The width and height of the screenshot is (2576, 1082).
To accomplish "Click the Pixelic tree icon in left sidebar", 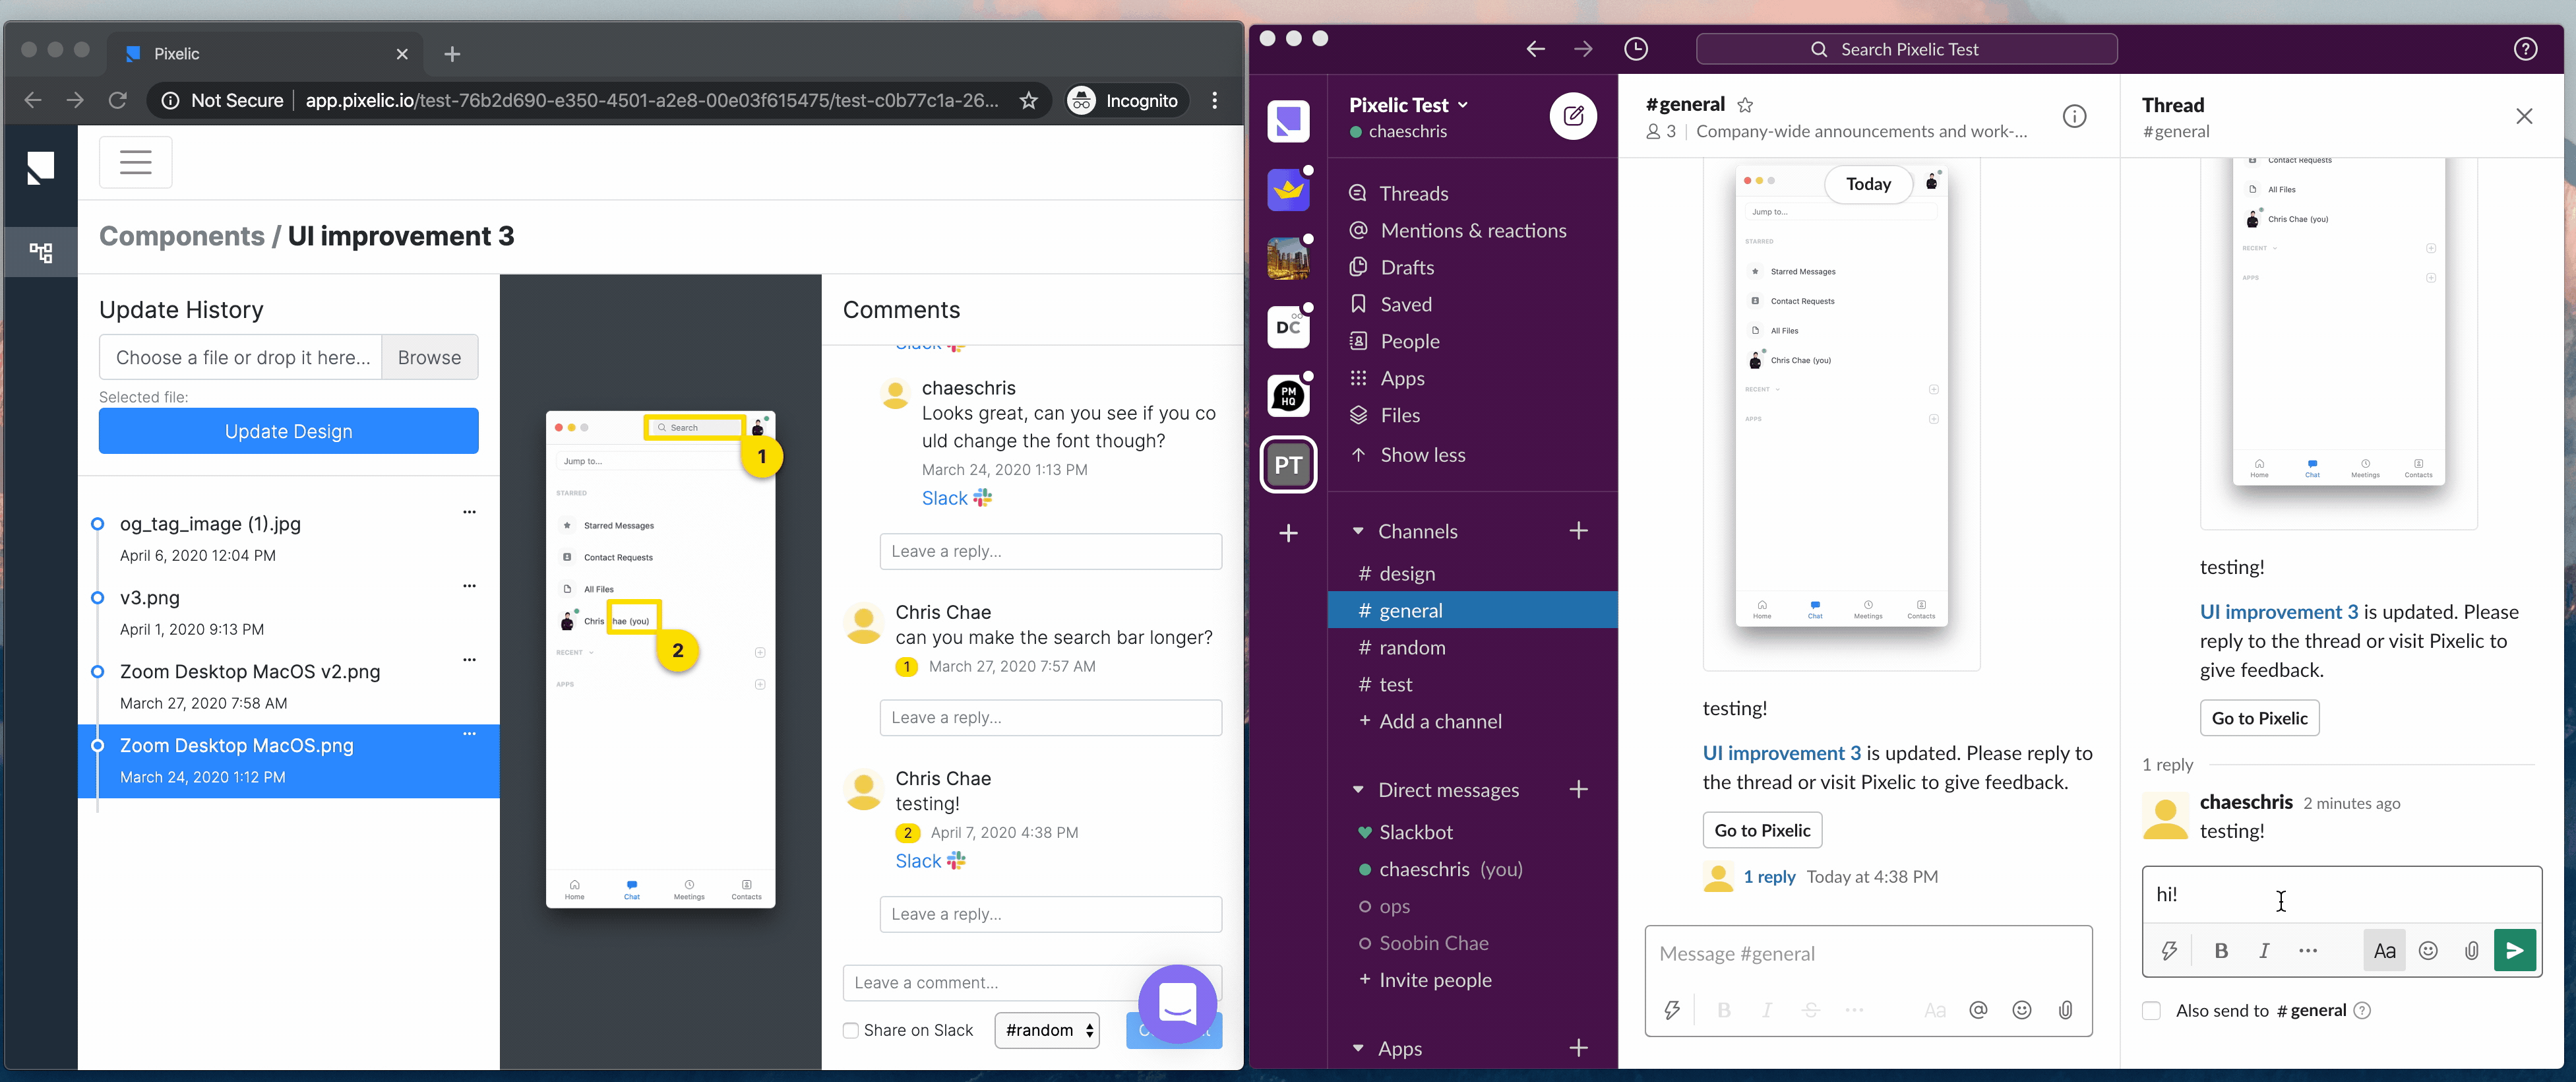I will 40,252.
